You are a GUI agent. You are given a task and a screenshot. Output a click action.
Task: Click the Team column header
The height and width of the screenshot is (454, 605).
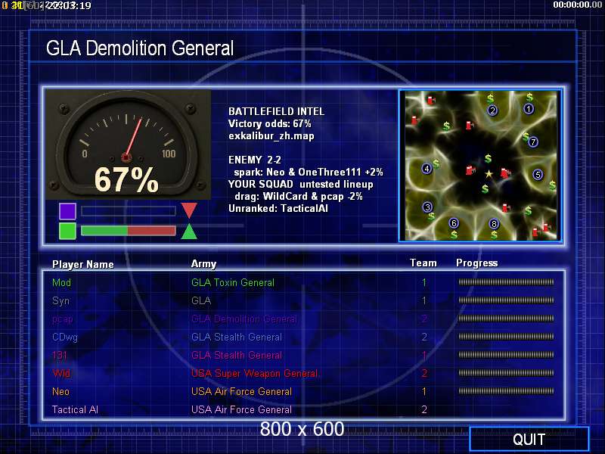(423, 263)
